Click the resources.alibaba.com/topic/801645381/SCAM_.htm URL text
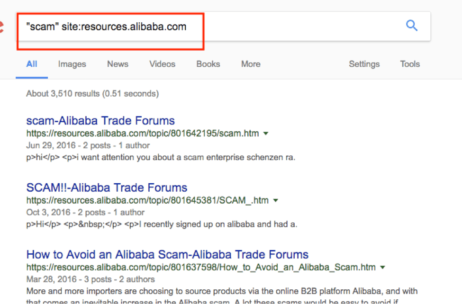462x304 pixels. click(147, 200)
